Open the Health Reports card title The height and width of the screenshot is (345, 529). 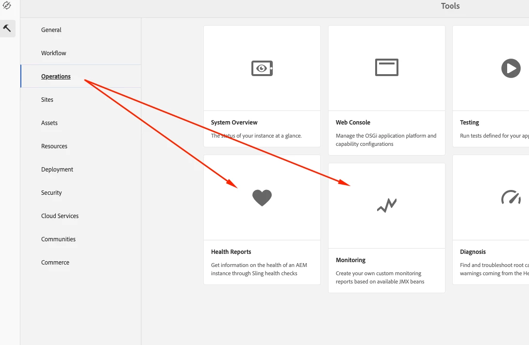pyautogui.click(x=231, y=251)
